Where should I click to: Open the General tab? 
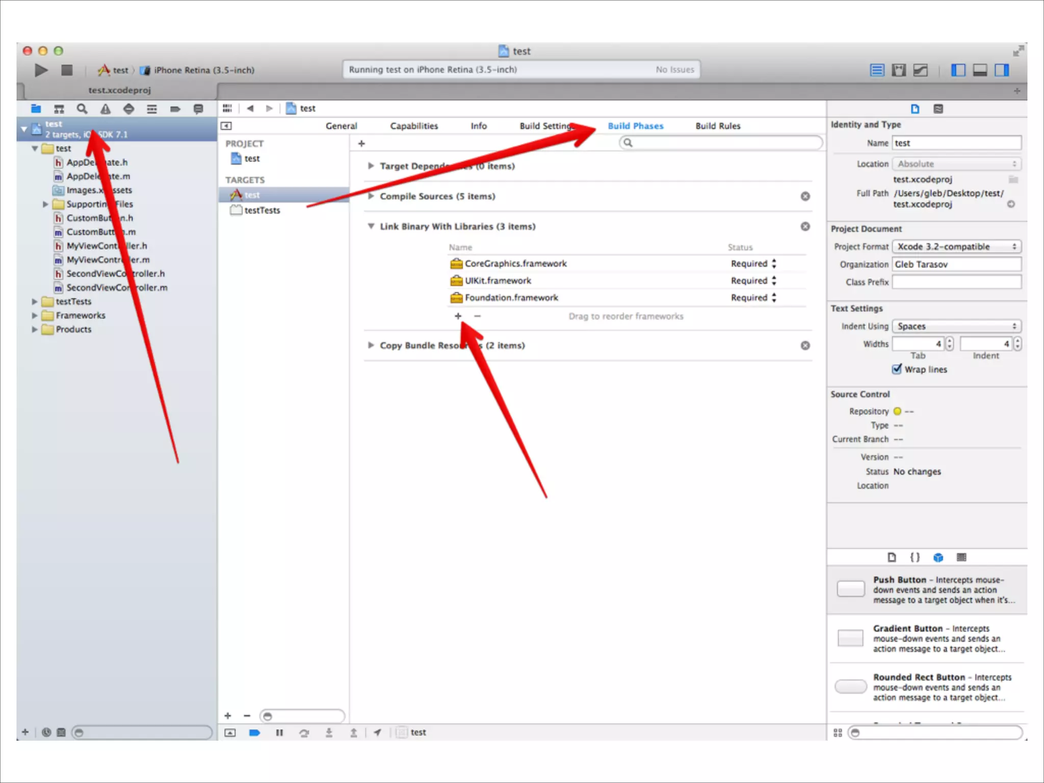pos(341,126)
